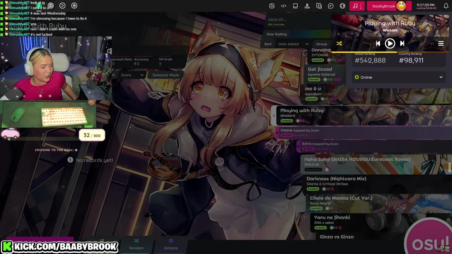Select Darkness (Nightcore Mix) beatmap
The width and height of the screenshot is (452, 254).
(x=378, y=183)
